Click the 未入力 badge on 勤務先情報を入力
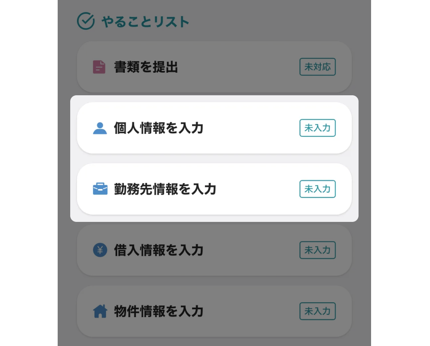The height and width of the screenshot is (346, 430). click(317, 189)
